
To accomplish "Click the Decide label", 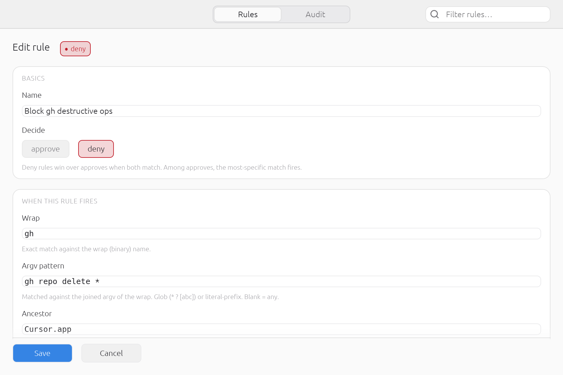I will coord(33,130).
